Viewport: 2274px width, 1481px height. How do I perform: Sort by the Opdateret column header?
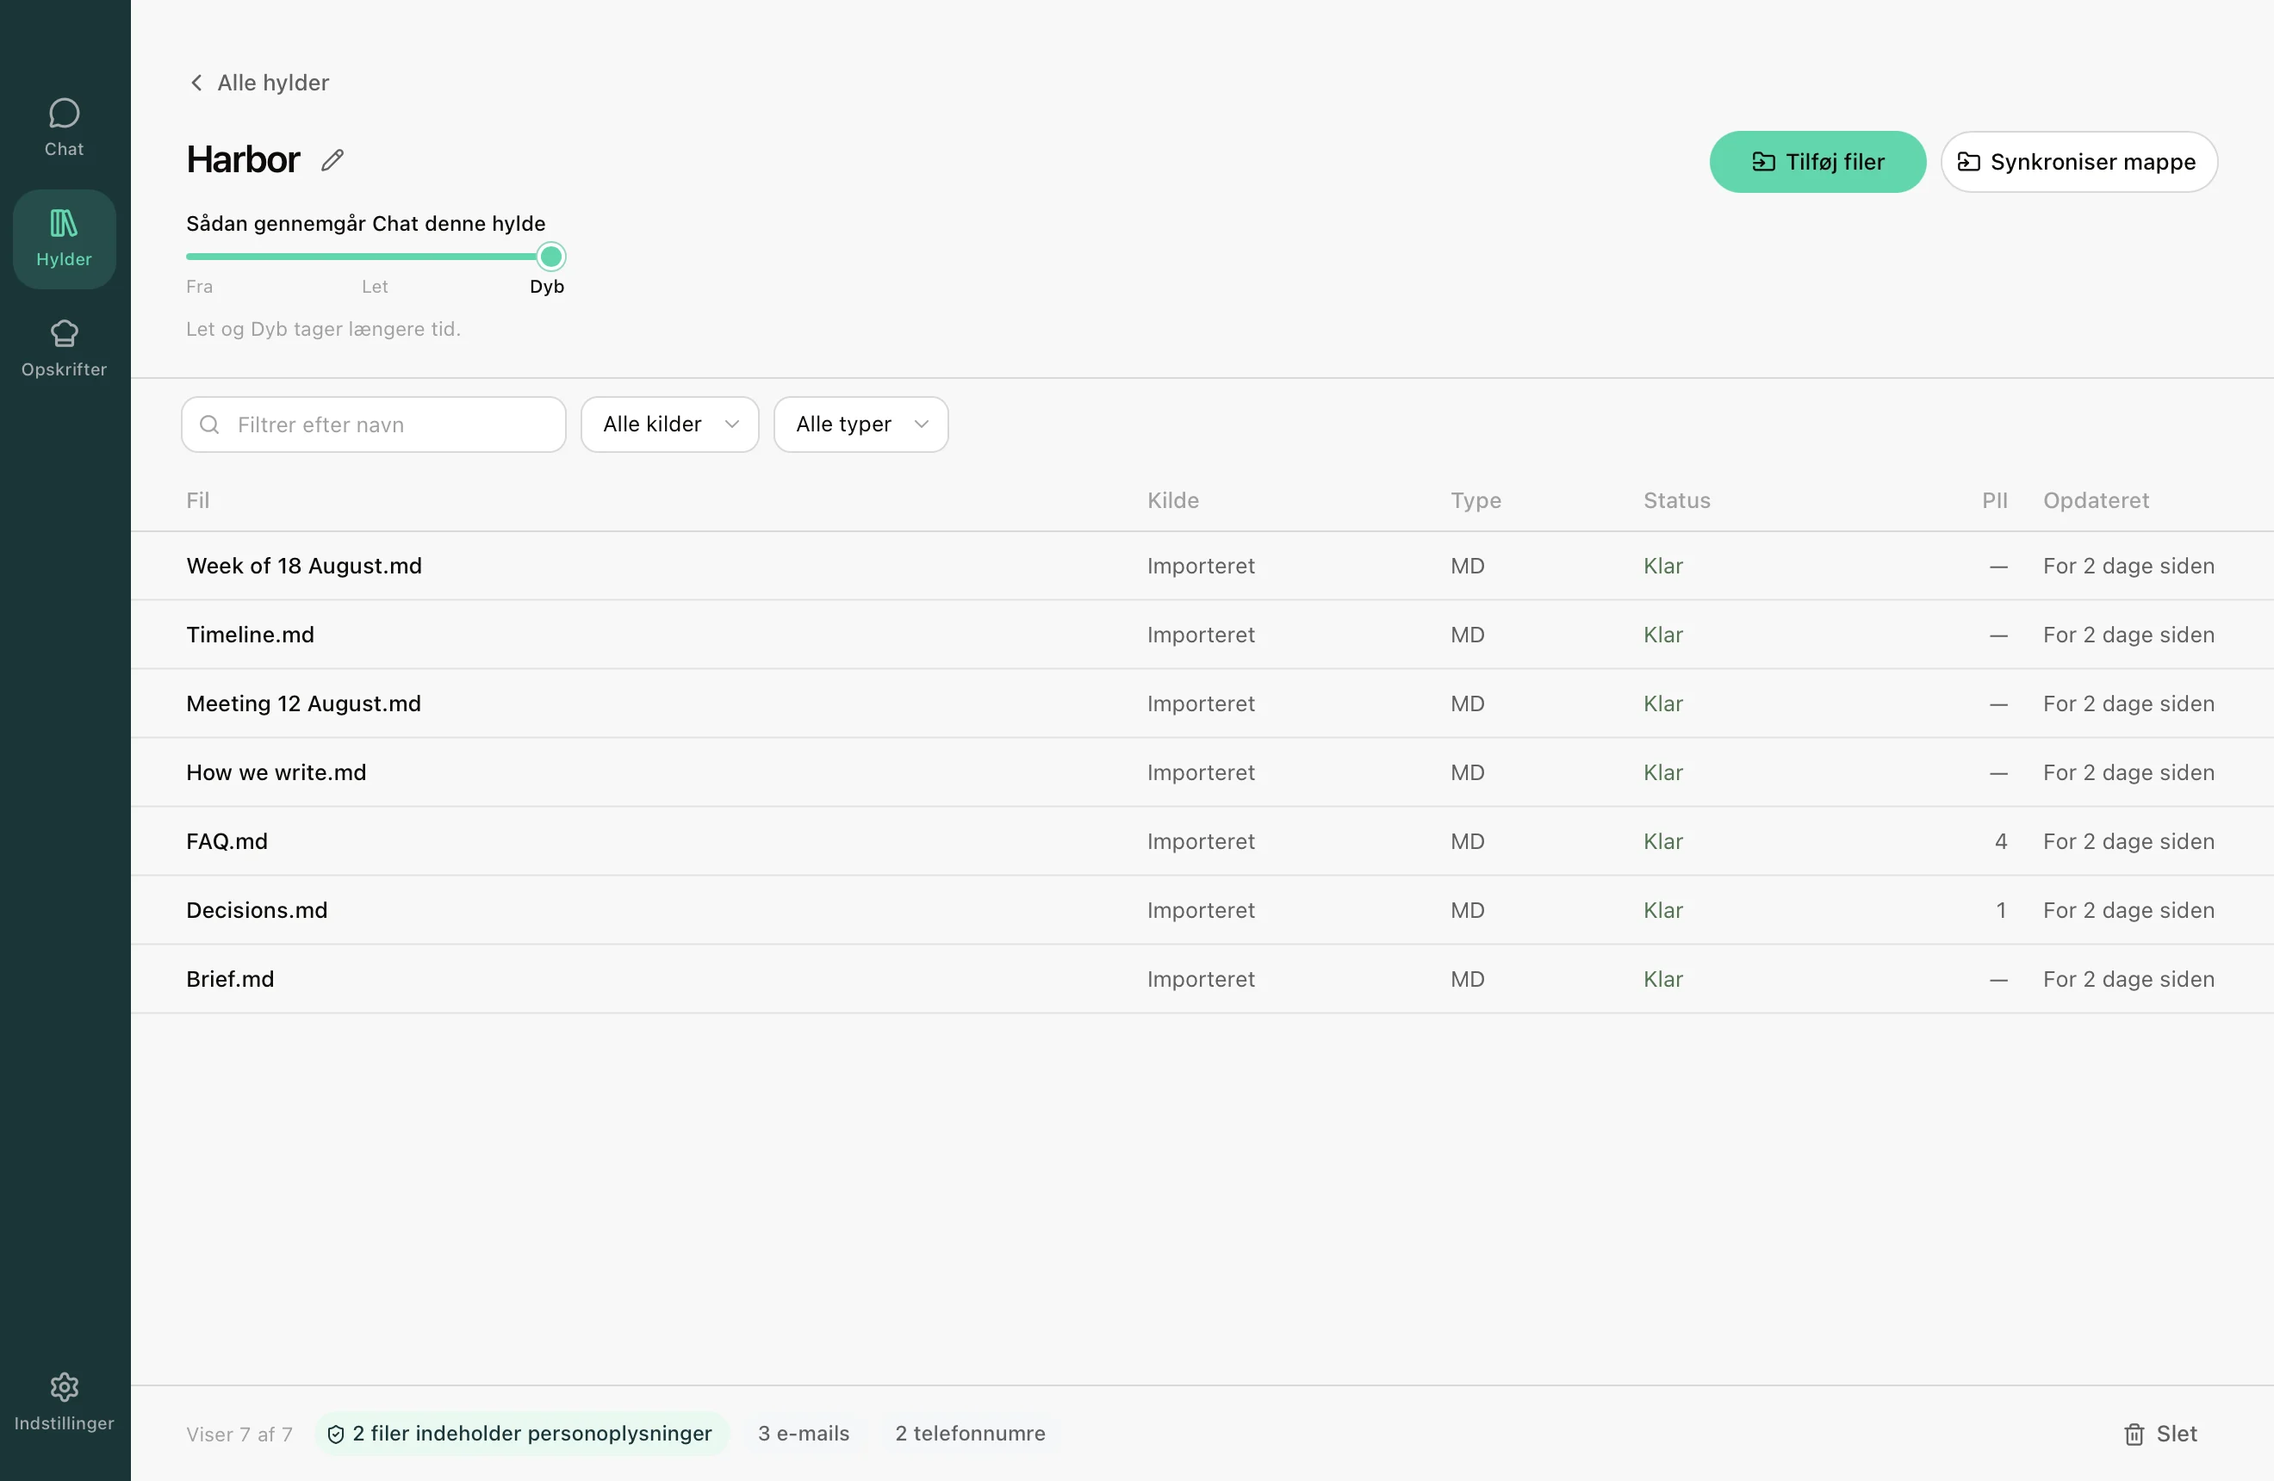point(2096,500)
